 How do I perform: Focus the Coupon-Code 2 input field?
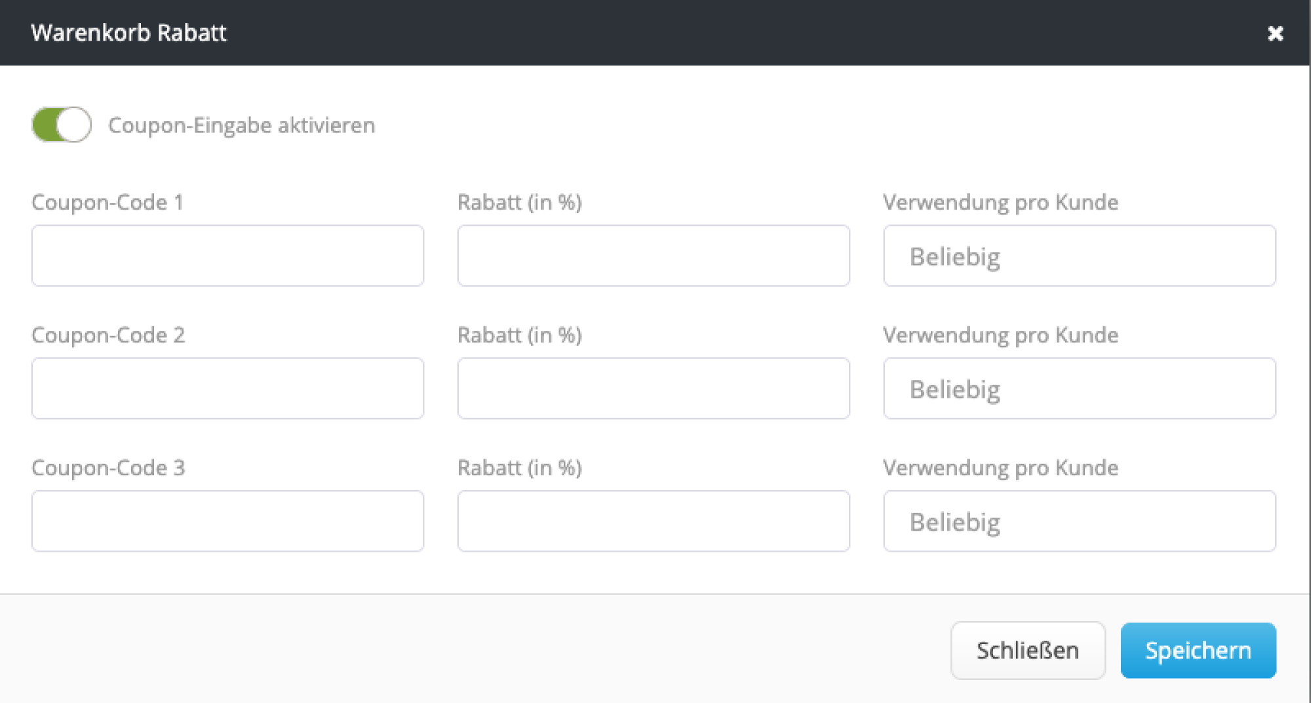pyautogui.click(x=227, y=389)
